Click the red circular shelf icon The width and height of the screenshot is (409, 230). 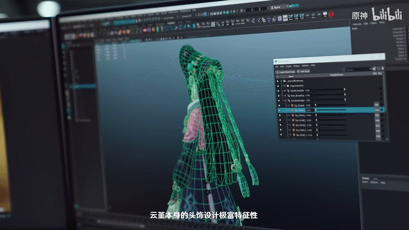331,14
